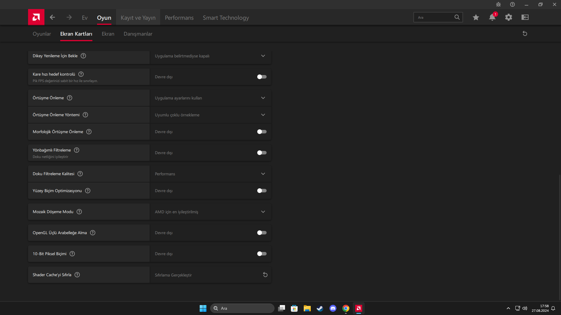
Task: Open the bug report icon
Action: pyautogui.click(x=498, y=4)
